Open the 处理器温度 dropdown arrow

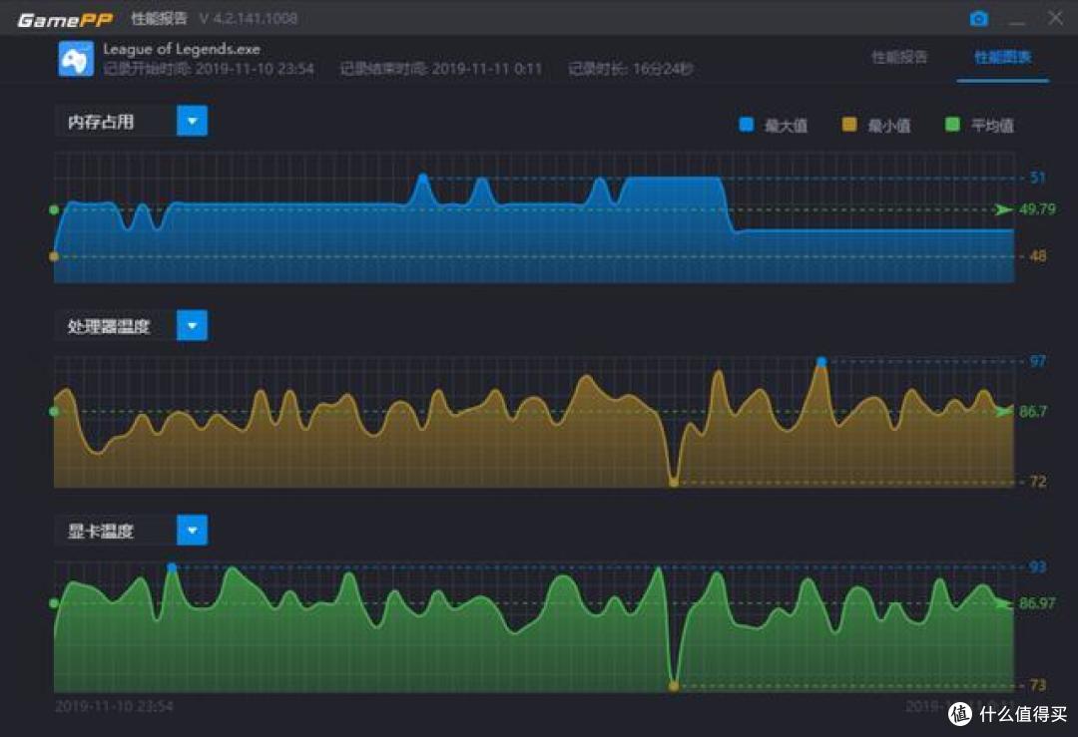(193, 325)
